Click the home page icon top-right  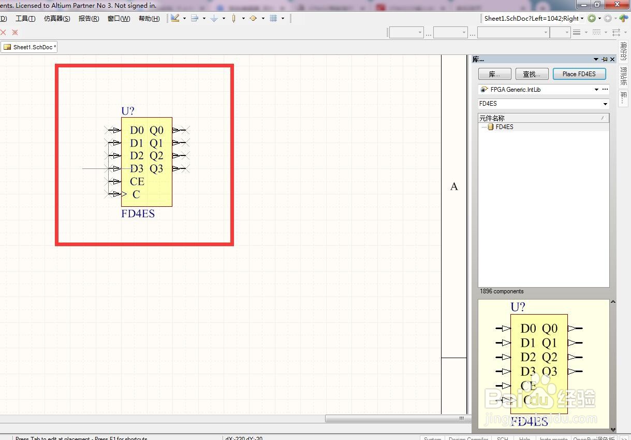point(624,18)
